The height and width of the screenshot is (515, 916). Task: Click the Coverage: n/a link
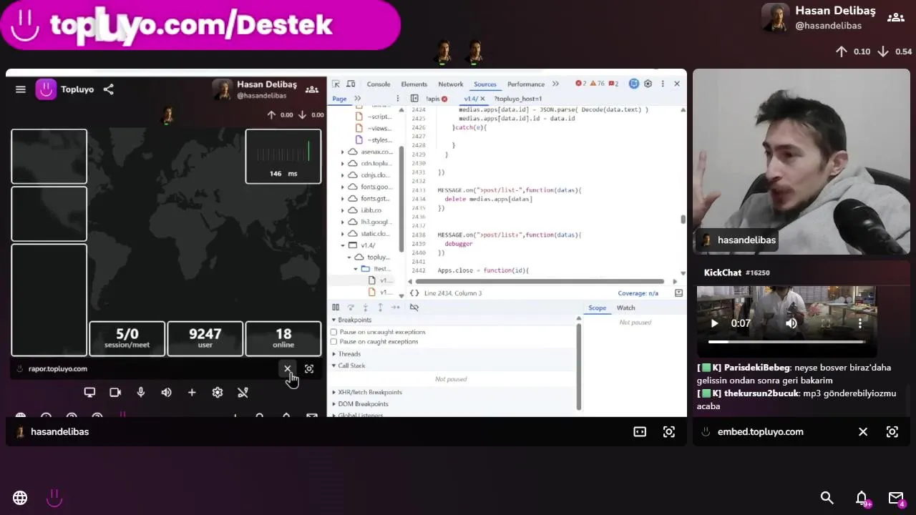(638, 293)
